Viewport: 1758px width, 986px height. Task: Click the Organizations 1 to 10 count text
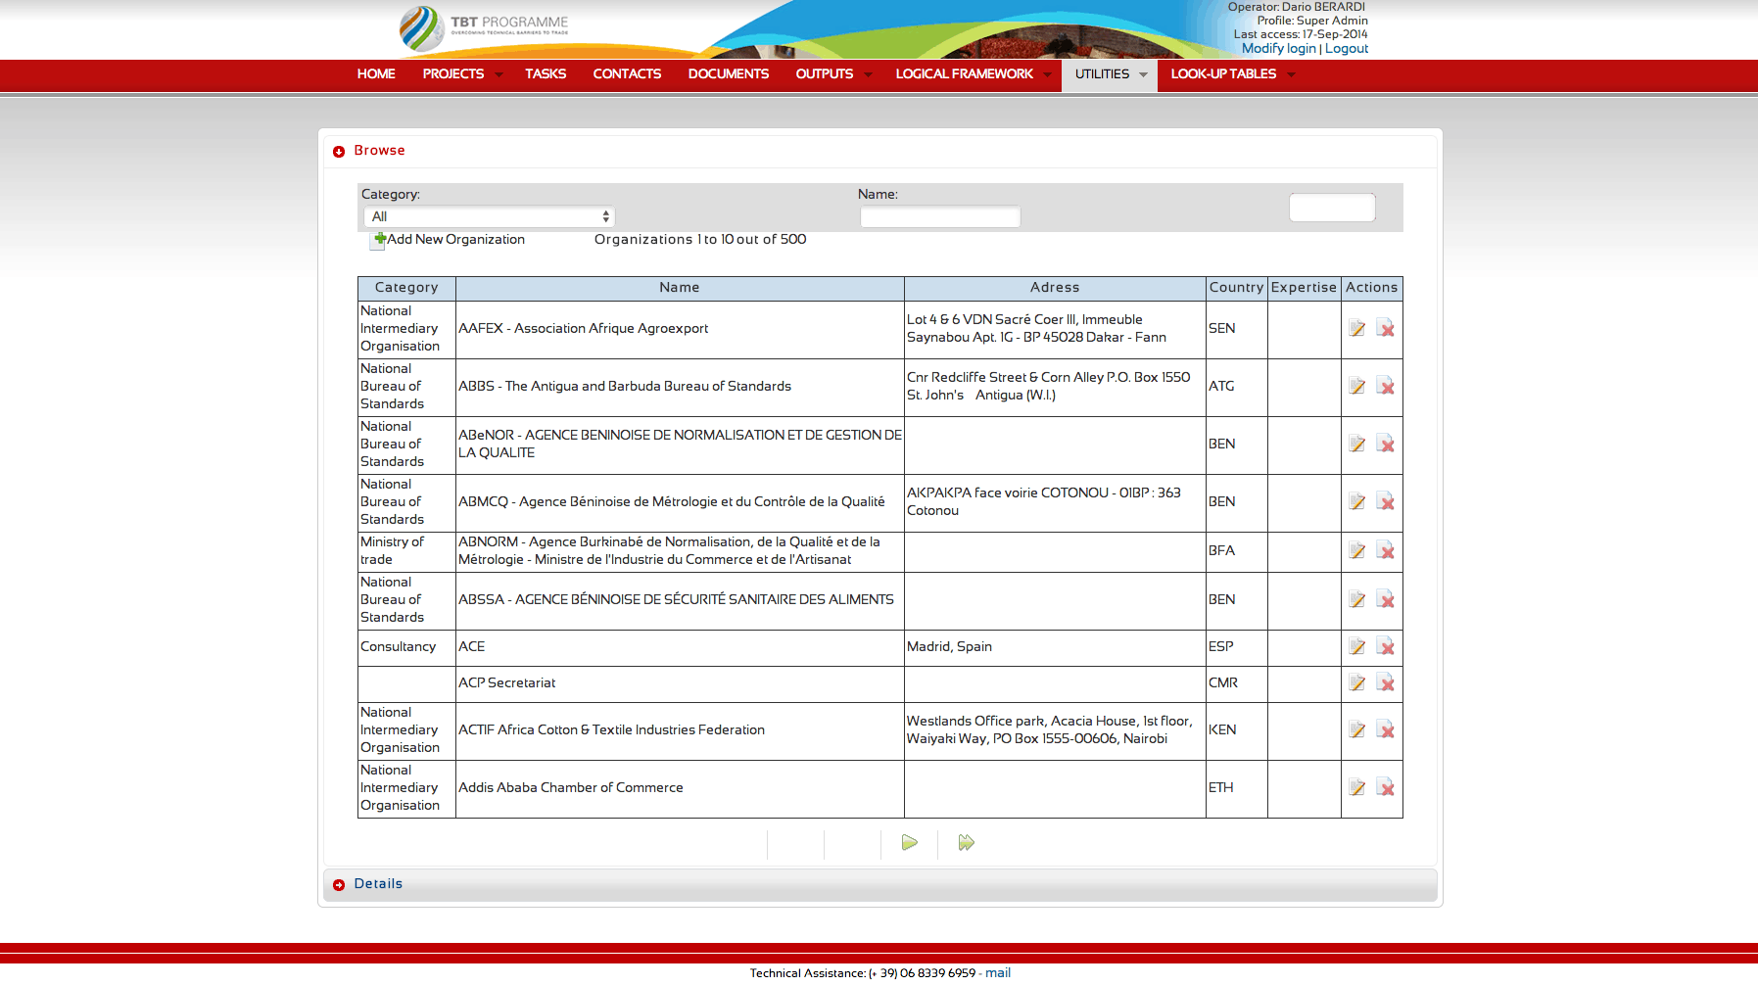700,239
